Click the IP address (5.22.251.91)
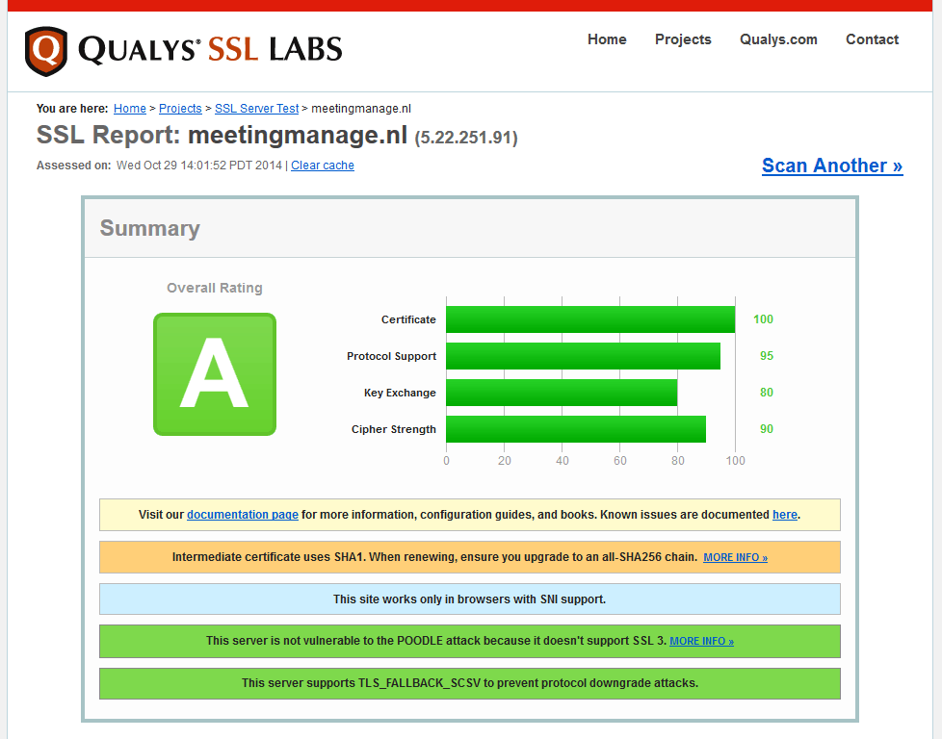The height and width of the screenshot is (739, 942). (x=466, y=138)
